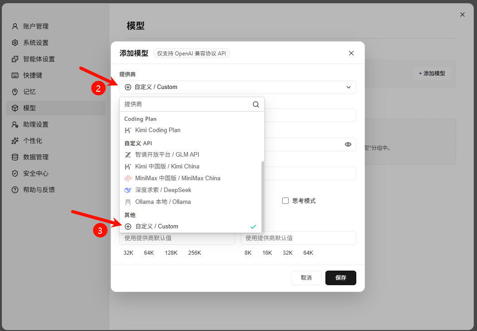Choose the 128K context preset
This screenshot has width=477, height=331.
[171, 253]
